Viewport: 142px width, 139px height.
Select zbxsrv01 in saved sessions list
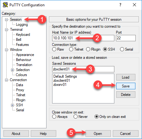(x=60, y=85)
